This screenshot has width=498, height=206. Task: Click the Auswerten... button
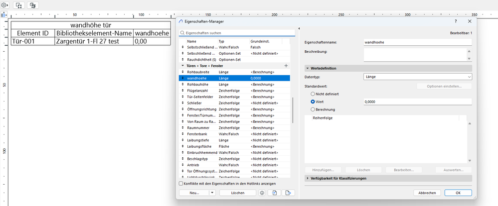[453, 170]
